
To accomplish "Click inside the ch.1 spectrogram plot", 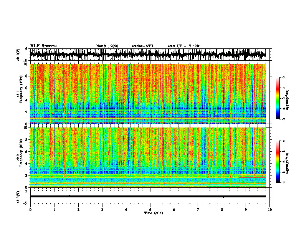I will [x=150, y=94].
